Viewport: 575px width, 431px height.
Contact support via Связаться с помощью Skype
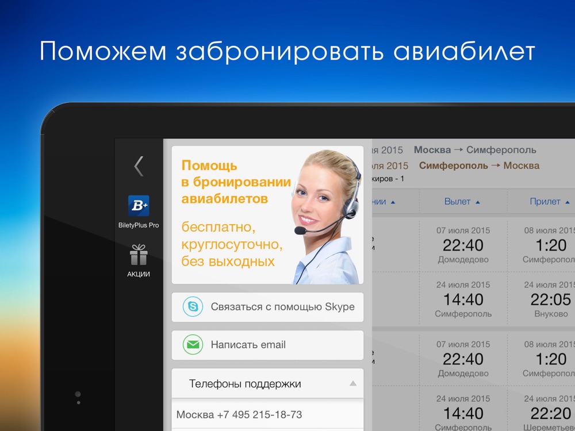click(x=268, y=307)
